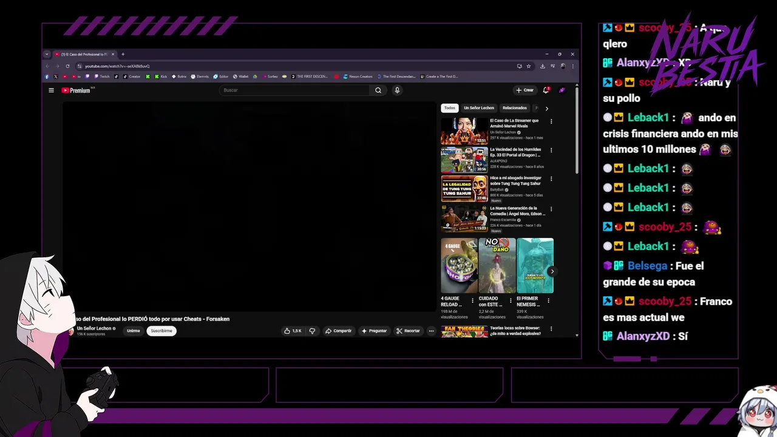Click the Suscribirme button
777x437 pixels.
click(x=161, y=331)
